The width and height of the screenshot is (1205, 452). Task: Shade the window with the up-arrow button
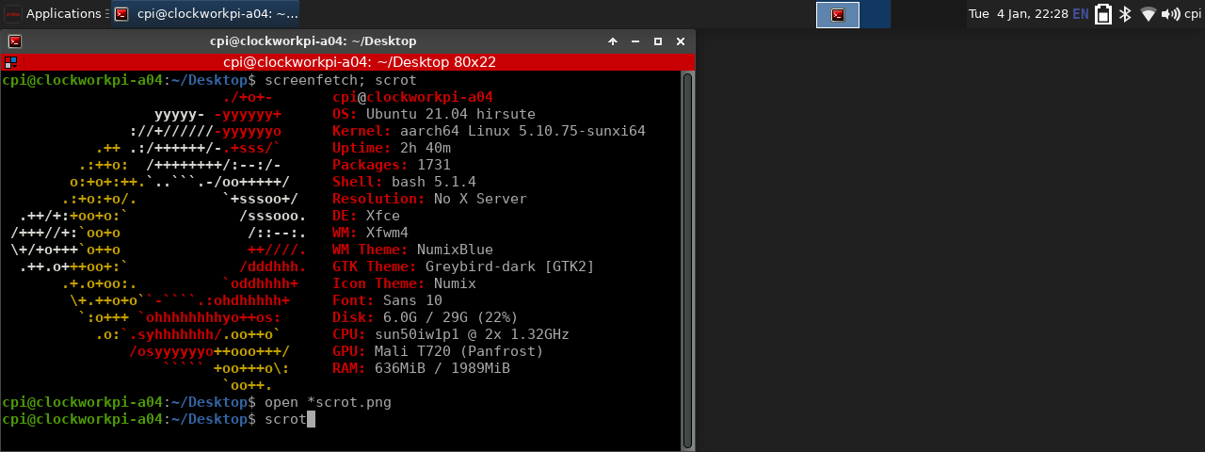pos(613,41)
